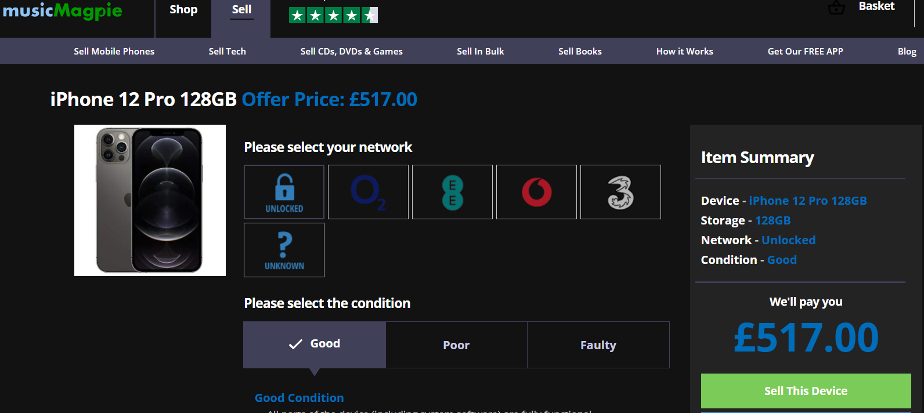Viewport: 924px width, 413px height.
Task: Click the Sell This Device button
Action: coord(806,391)
